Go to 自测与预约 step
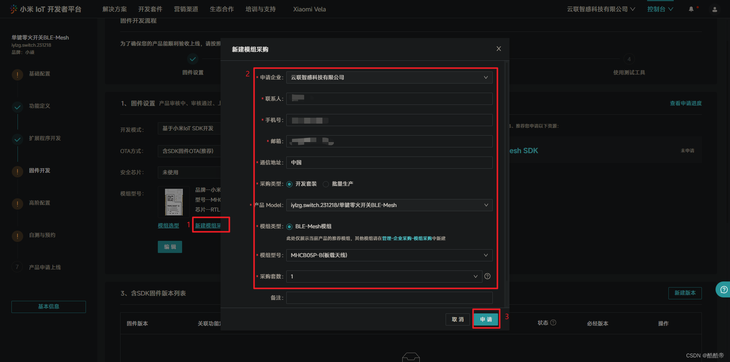This screenshot has height=362, width=730. (42, 235)
